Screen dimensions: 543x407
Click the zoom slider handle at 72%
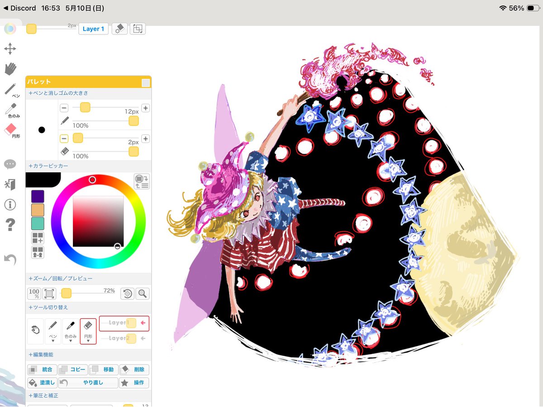point(66,293)
